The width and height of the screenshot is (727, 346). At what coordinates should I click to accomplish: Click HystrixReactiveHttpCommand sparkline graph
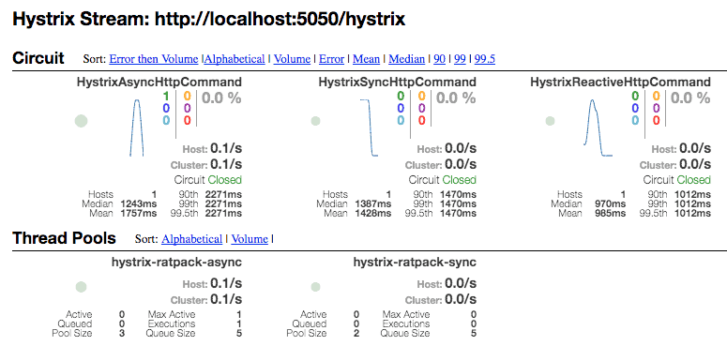[x=598, y=128]
